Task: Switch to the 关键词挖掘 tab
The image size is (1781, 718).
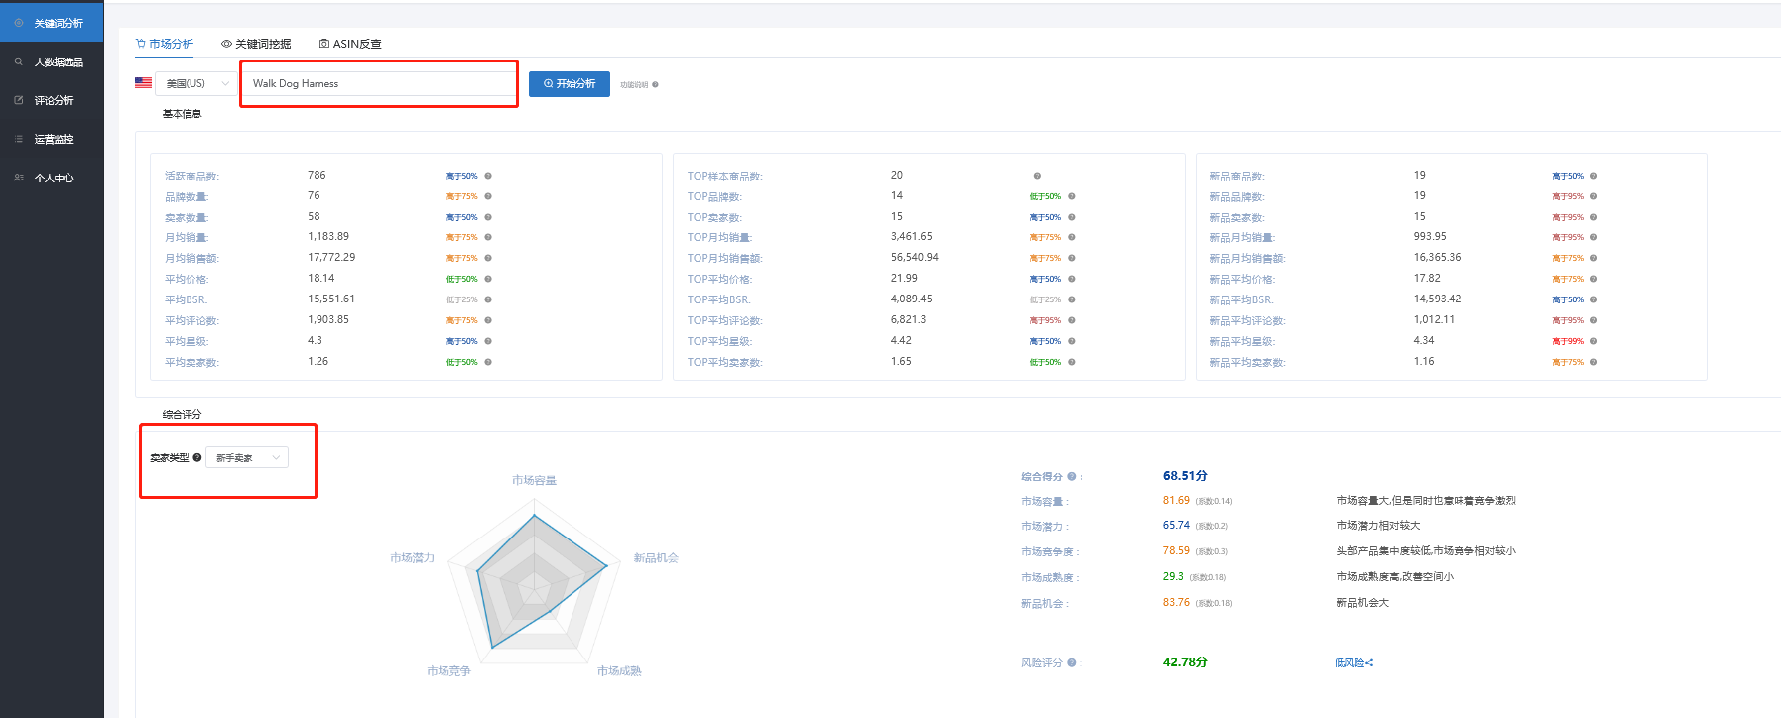Action: 256,44
